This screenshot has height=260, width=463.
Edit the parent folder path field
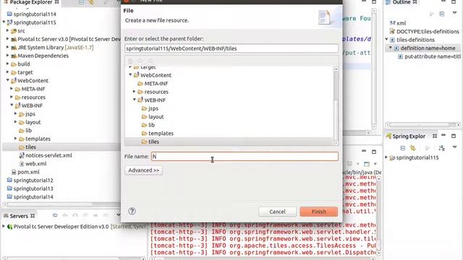coord(231,48)
